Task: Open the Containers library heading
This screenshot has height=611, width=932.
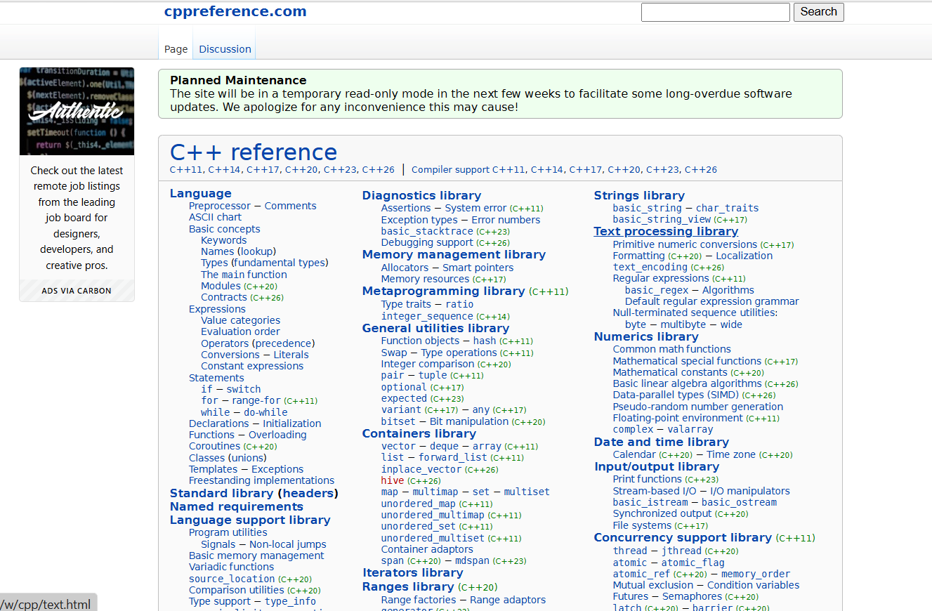Action: click(x=419, y=433)
